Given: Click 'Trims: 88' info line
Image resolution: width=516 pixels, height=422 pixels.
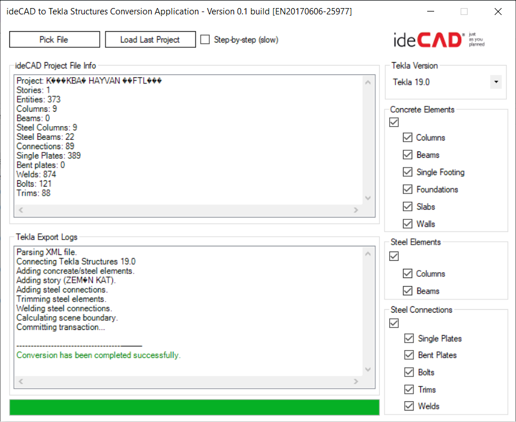Looking at the screenshot, I should click(x=33, y=193).
